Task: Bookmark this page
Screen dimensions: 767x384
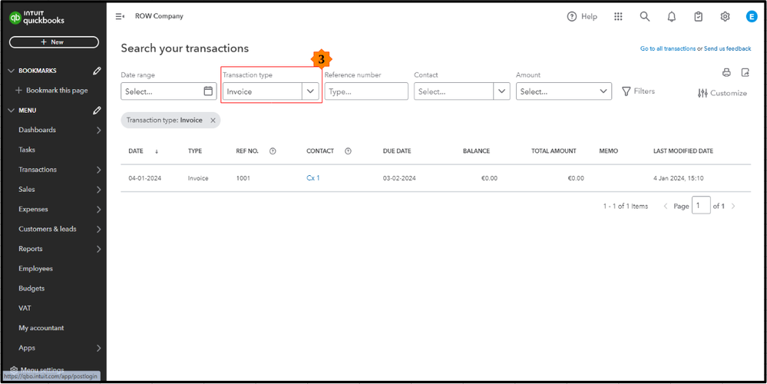Action: [x=52, y=91]
